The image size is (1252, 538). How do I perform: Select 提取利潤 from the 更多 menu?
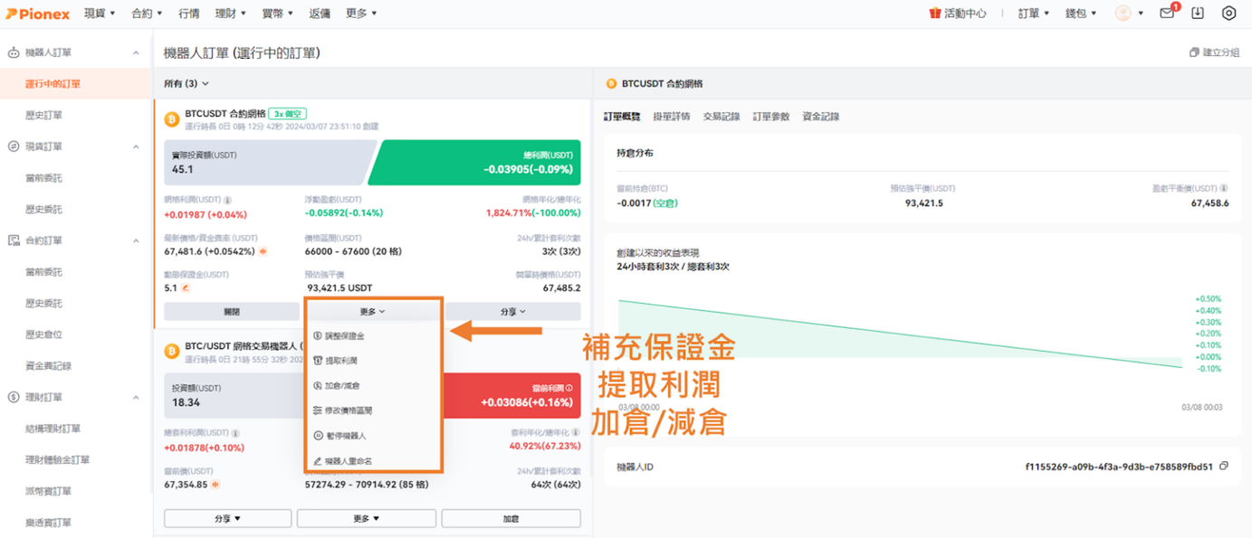pyautogui.click(x=340, y=361)
